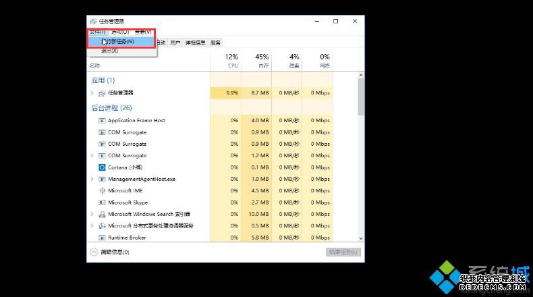Switch to the 用户 tab
This screenshot has width=533, height=297.
coord(175,43)
